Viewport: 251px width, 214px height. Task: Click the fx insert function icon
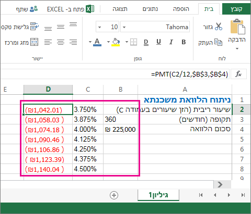pos(238,74)
